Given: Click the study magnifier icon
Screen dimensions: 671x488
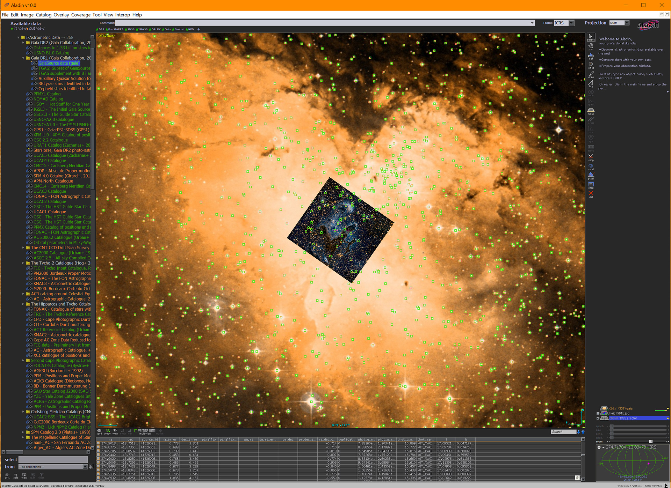Looking at the screenshot, I should tap(108, 432).
